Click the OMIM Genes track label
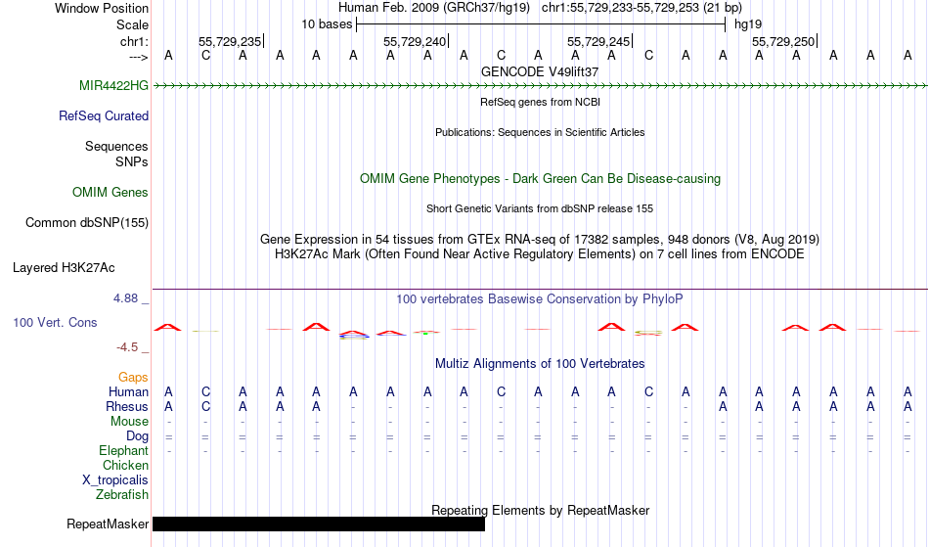The image size is (929, 547). (x=111, y=193)
